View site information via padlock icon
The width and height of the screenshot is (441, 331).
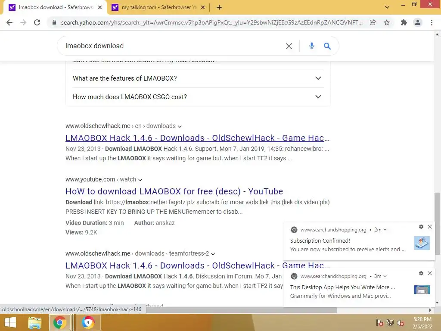tap(54, 22)
